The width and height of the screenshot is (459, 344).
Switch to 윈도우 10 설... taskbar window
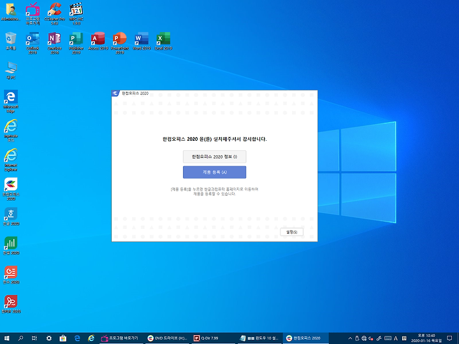259,338
